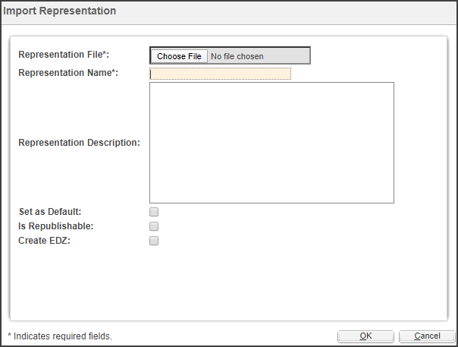Click the 'No file chosen' text
Screen dimensions: 458x347
pyautogui.click(x=237, y=56)
